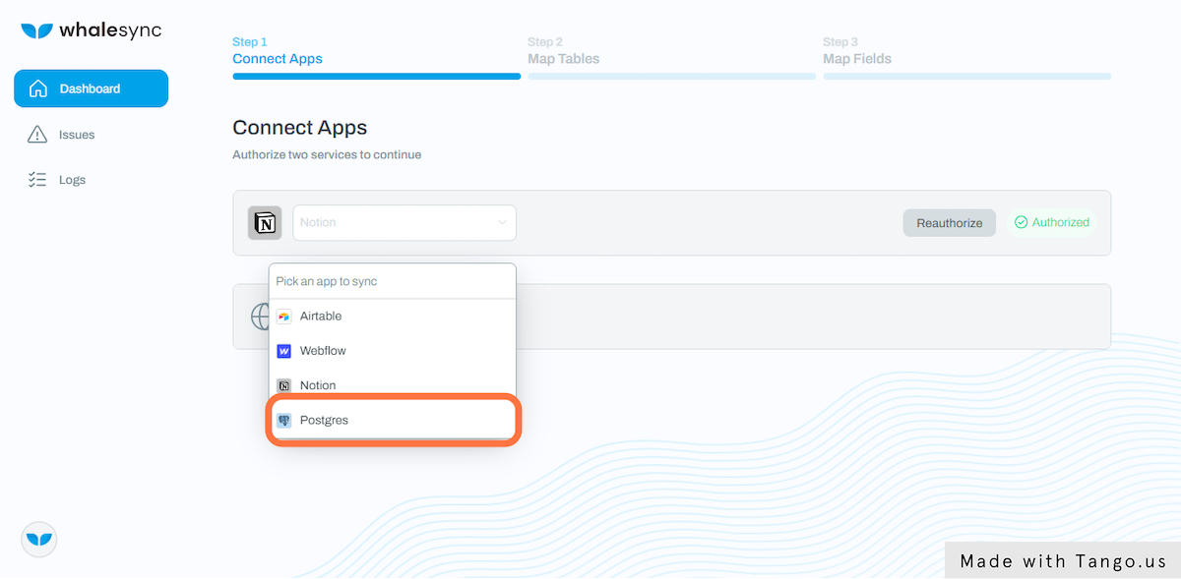
Task: Click the Reauthorize button
Action: coord(950,223)
